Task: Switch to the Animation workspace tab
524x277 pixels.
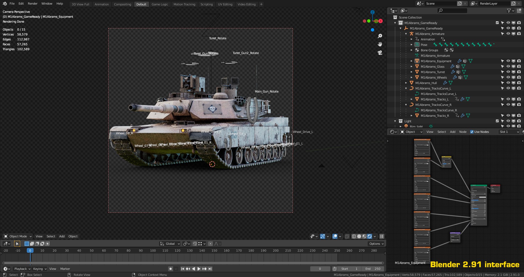Action: point(102,4)
